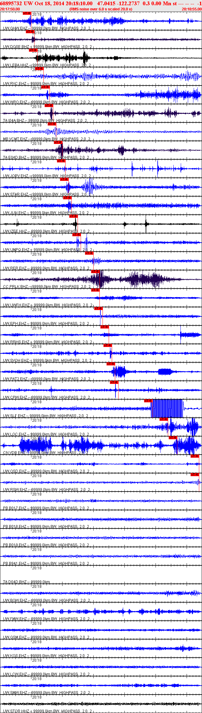Select the pick flag on UW.RSW trace
Image resolution: width=202 pixels, height=713 pixels.
pyautogui.click(x=195, y=475)
